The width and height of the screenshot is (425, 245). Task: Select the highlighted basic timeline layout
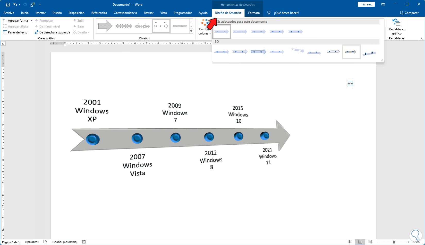click(161, 26)
